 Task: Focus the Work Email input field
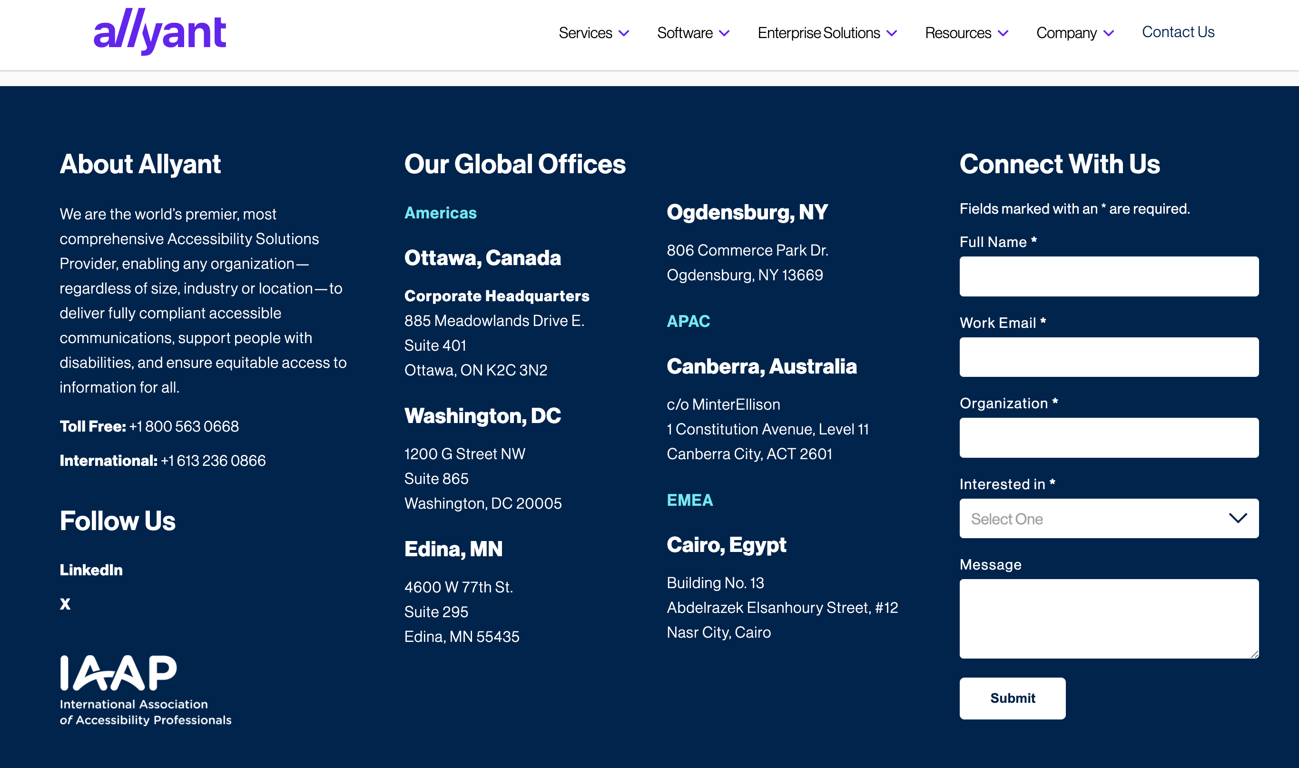pos(1109,357)
